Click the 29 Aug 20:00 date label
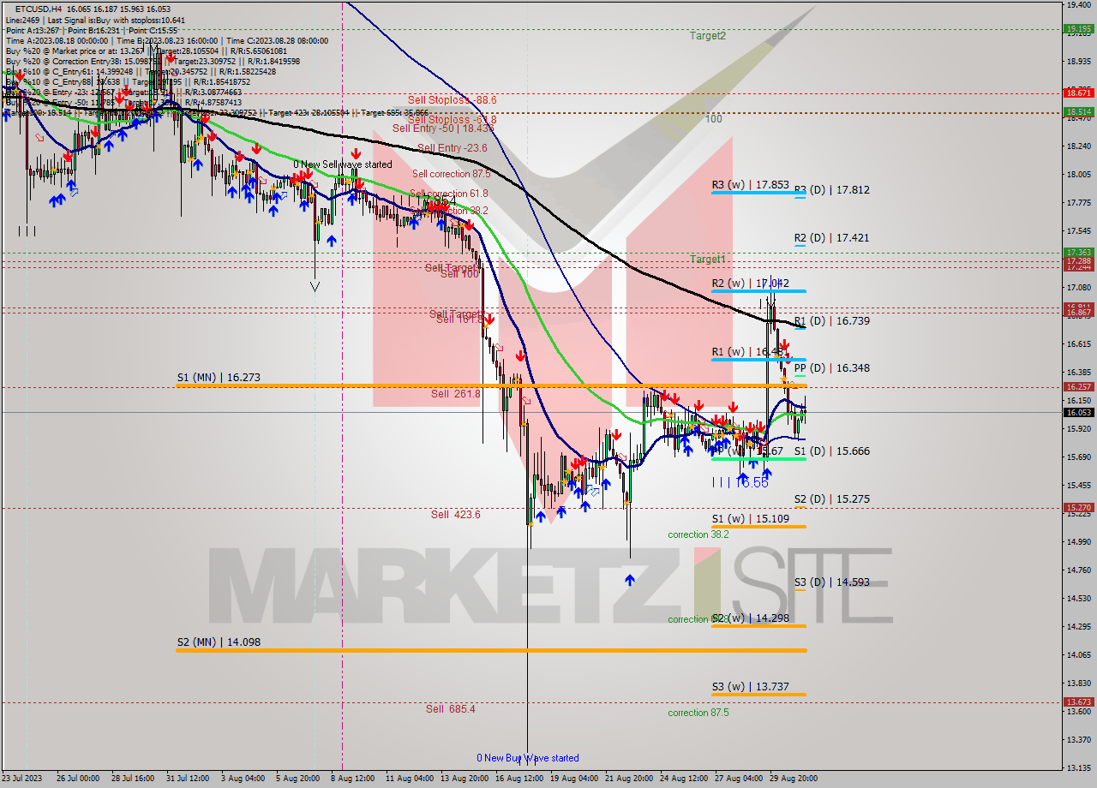 coord(794,779)
